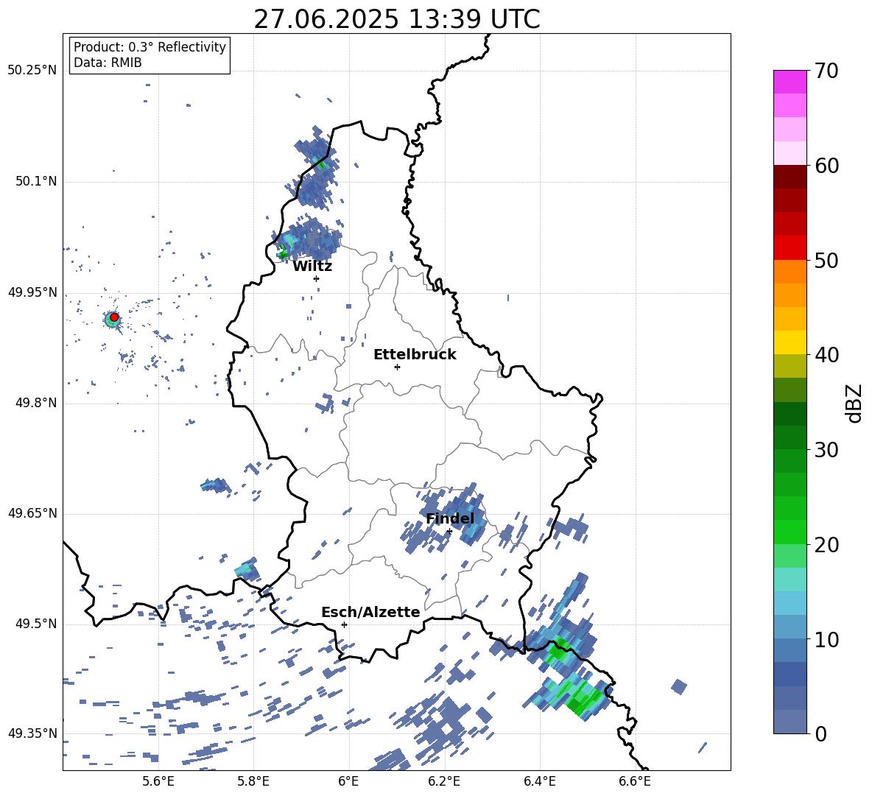Click the cross marker below Esch/Alzette
The image size is (872, 796).
344,624
